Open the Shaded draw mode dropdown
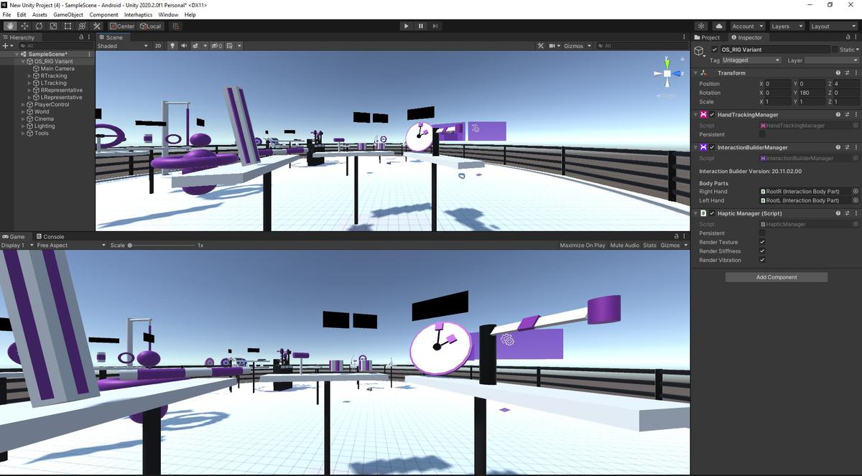The width and height of the screenshot is (862, 476). tap(122, 45)
